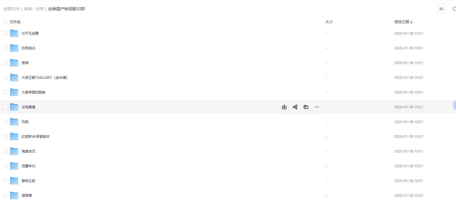Check the box for 茶馆

tap(5, 63)
